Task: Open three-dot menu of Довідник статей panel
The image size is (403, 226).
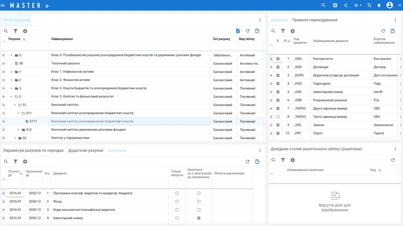Action: point(395,149)
